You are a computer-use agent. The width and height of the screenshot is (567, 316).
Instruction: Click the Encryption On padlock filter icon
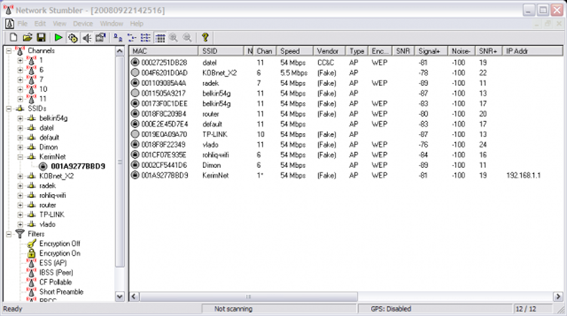click(x=32, y=254)
